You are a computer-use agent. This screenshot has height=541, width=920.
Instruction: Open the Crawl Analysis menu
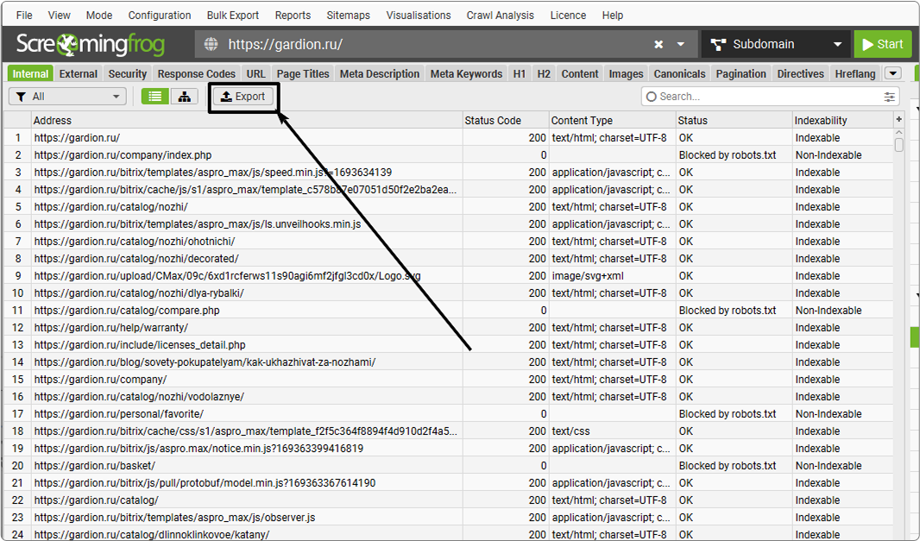[501, 16]
